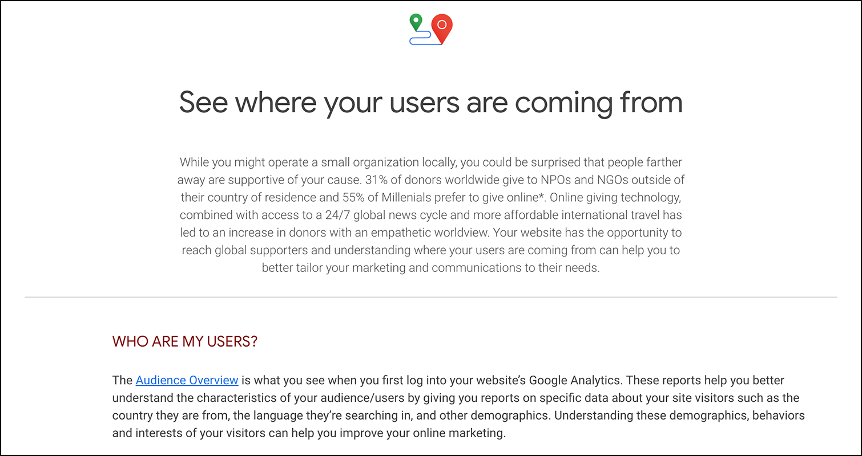
Task: Click the 'WHO ARE MY USERS?' section heading
Action: (x=185, y=341)
